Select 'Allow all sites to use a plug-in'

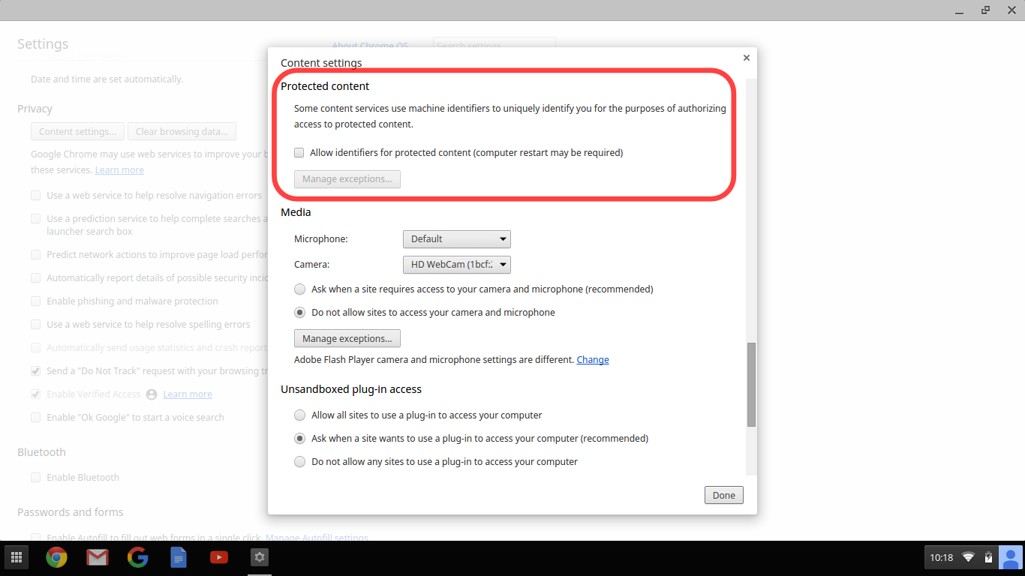tap(300, 415)
